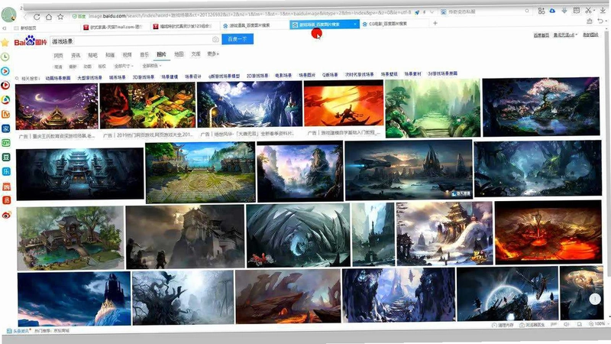Screen dimensions: 611x344
Task: Open the scissors tool dropdown arrow
Action: pos(594,10)
